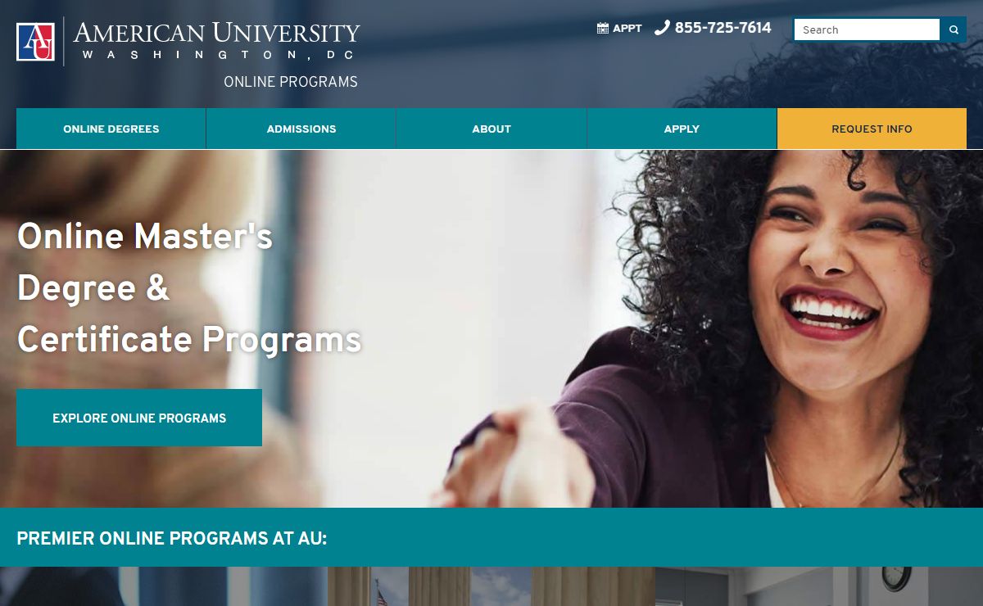
Task: Click the Explore Online Programs button
Action: coord(139,418)
